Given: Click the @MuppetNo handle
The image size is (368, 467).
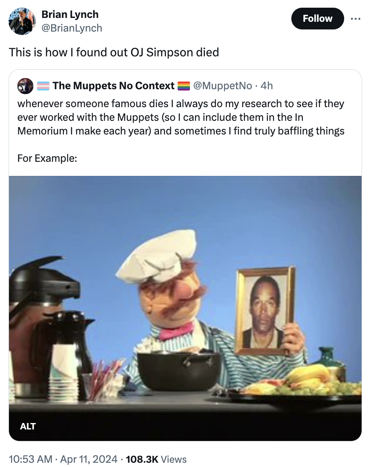Looking at the screenshot, I should pyautogui.click(x=222, y=86).
